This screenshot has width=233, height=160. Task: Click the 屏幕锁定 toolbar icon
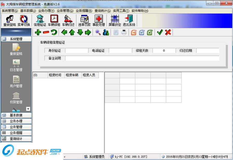(x=115, y=21)
